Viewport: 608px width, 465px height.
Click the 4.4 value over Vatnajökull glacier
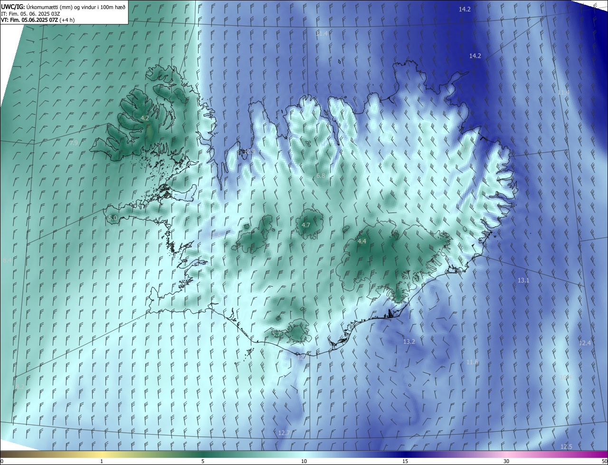click(362, 242)
